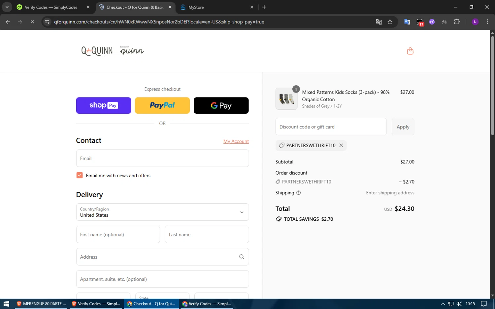Close the Verify Codes — SimplyCodes tab

(88, 7)
